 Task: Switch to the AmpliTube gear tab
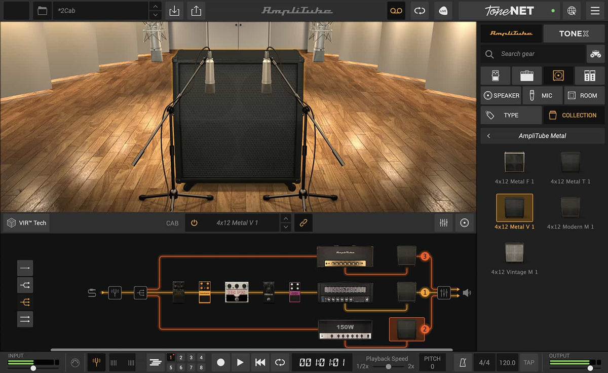[511, 33]
